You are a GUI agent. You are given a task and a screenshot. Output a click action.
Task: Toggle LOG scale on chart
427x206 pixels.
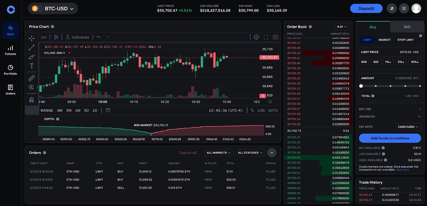coord(261,110)
